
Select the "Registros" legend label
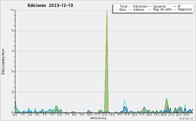185,9
